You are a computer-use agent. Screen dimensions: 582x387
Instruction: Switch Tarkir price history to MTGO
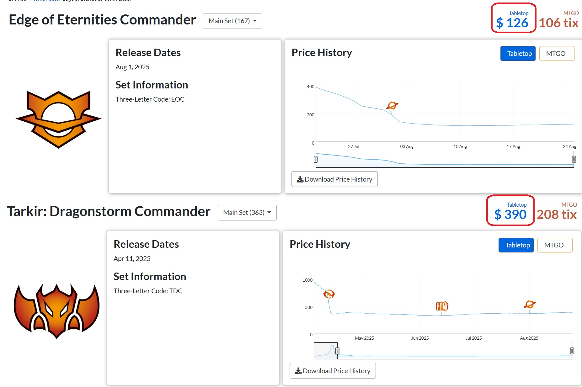[554, 245]
